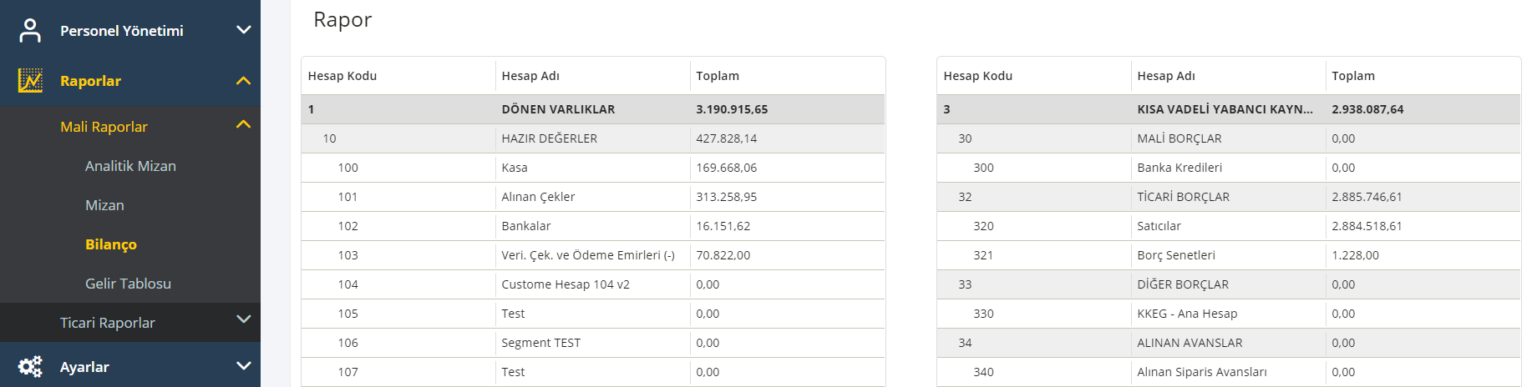Screen dimensions: 1532x387
Task: Click the Ticari Raporlar menu label
Action: [x=108, y=323]
